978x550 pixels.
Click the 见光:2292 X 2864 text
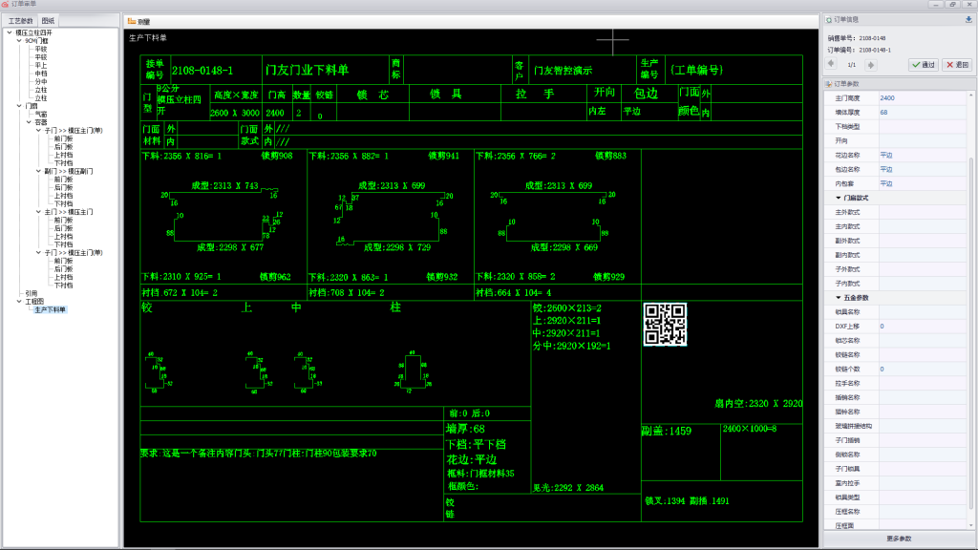pyautogui.click(x=568, y=488)
